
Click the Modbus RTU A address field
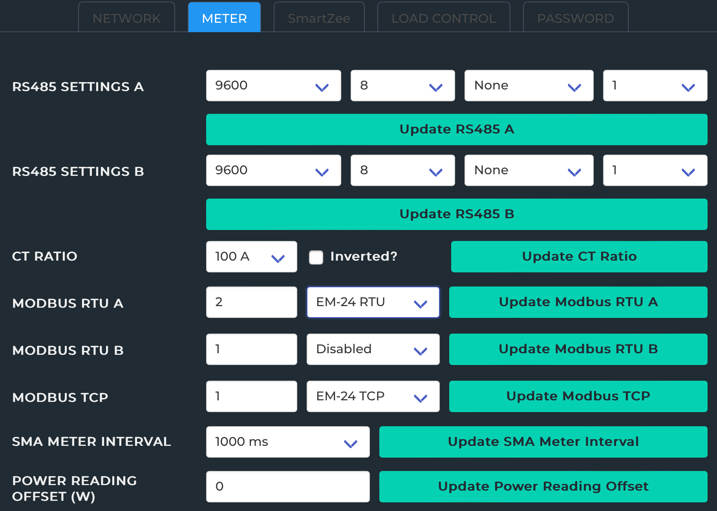point(251,302)
